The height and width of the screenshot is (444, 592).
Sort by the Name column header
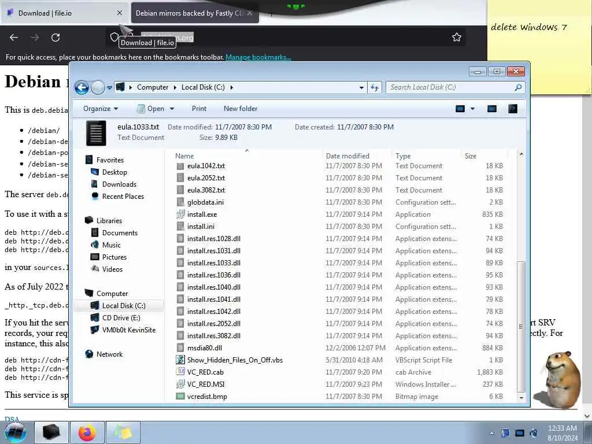click(x=184, y=156)
